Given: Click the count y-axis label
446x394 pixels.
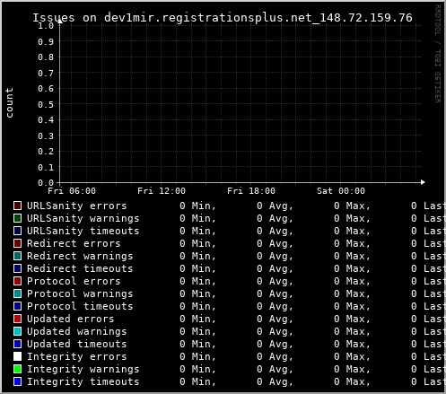Looking at the screenshot, I should pyautogui.click(x=9, y=103).
